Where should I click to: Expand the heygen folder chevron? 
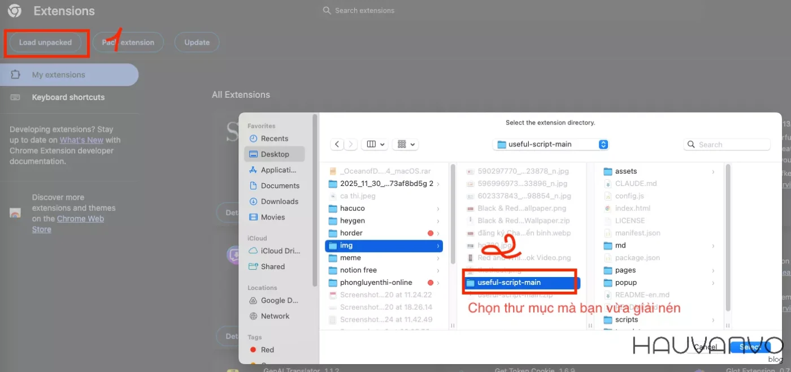tap(438, 221)
